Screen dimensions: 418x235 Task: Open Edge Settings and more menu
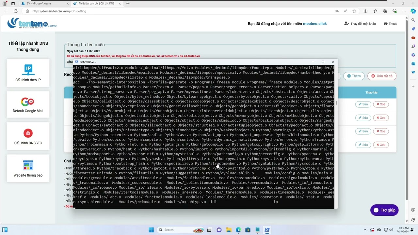404,11
